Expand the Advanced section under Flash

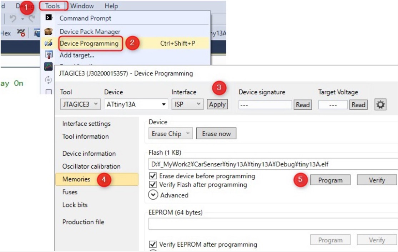[x=153, y=195]
